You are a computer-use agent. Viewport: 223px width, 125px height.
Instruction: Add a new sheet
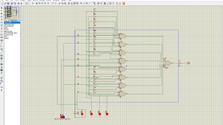pos(107,3)
